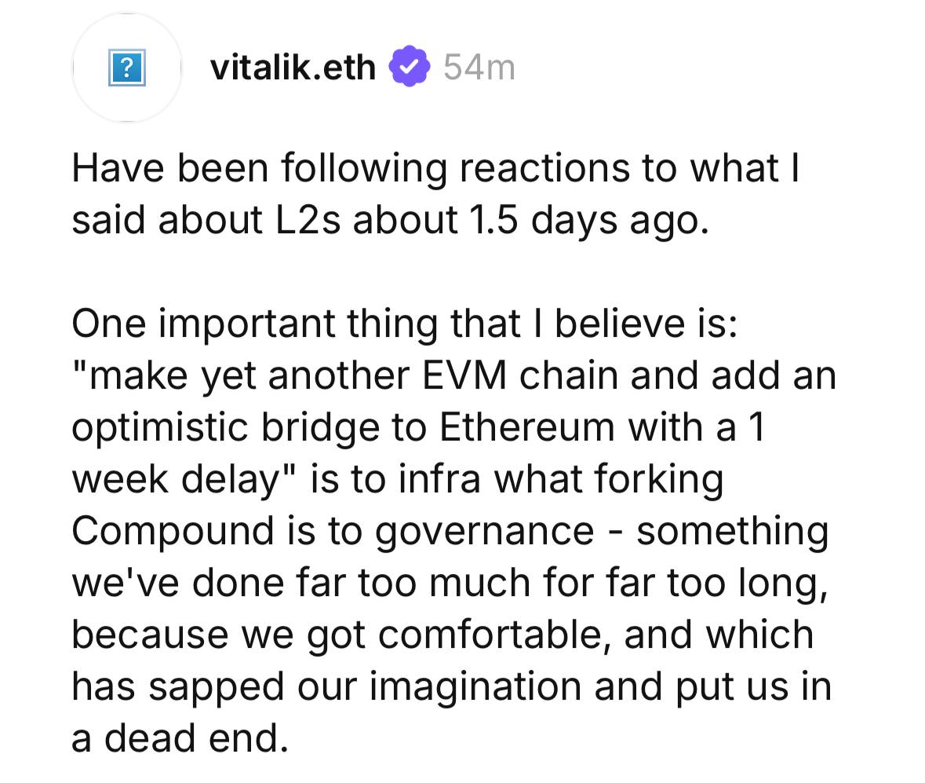
Task: Click the "One important thing" line
Action: click(404, 323)
